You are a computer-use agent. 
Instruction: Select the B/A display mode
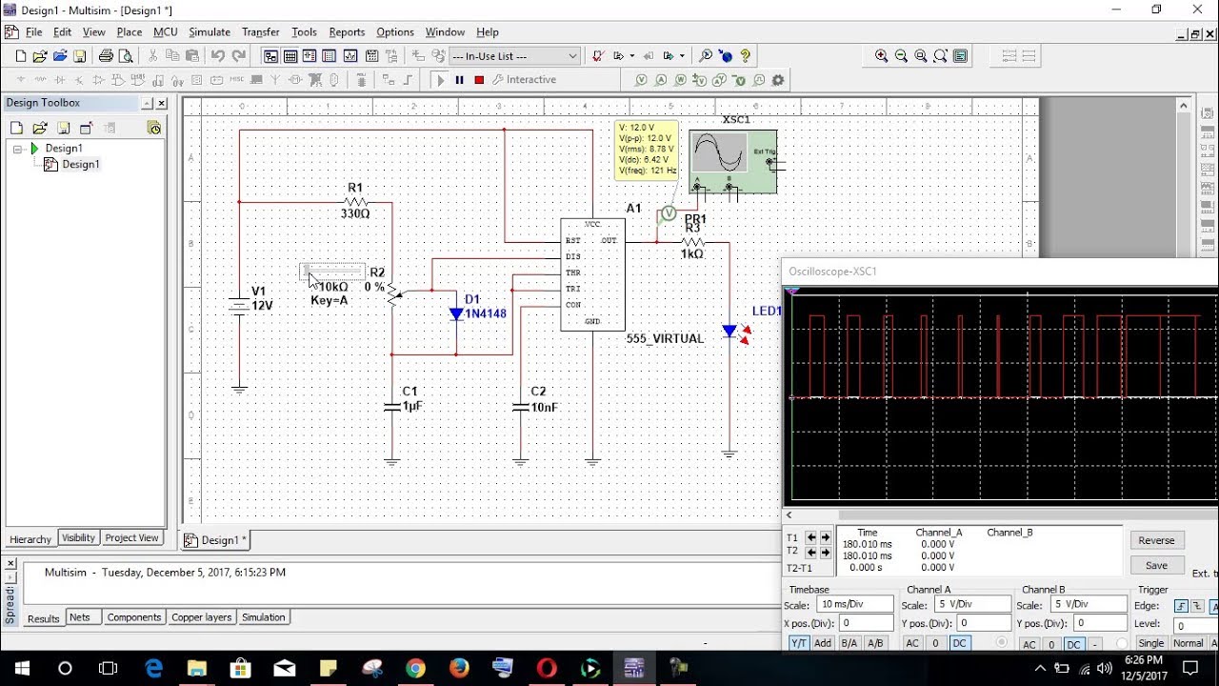(849, 643)
